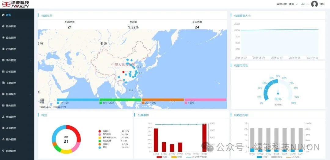
Task: Click the 设备管理 gear icon
Action: 3,38
